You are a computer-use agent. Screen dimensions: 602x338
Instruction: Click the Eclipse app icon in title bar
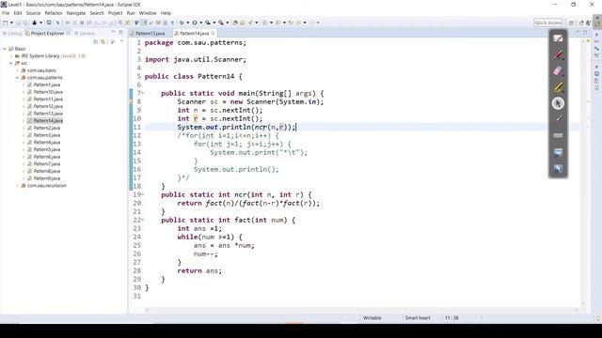4,5
